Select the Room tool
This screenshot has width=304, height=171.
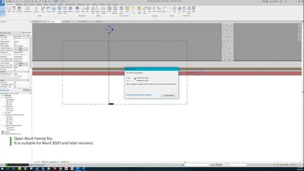coord(109,9)
